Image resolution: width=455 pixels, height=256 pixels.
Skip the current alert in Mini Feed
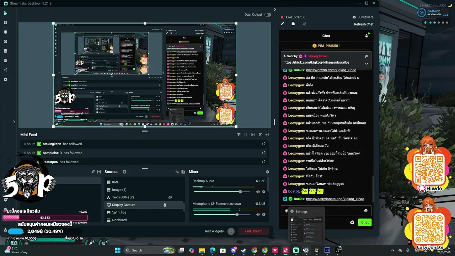[x=253, y=135]
